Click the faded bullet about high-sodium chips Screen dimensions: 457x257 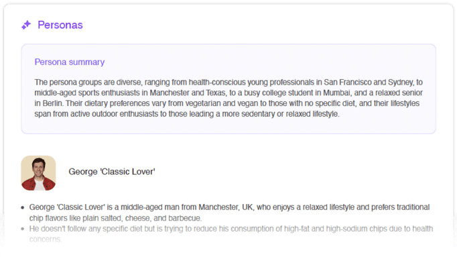click(231, 234)
